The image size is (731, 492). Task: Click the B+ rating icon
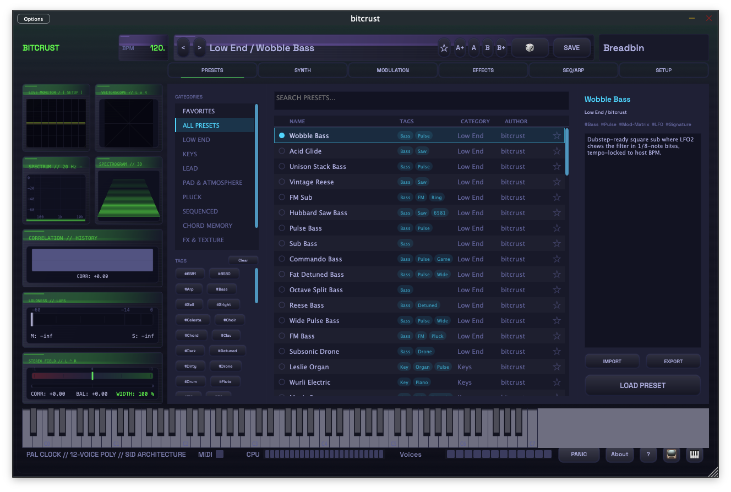(x=501, y=48)
